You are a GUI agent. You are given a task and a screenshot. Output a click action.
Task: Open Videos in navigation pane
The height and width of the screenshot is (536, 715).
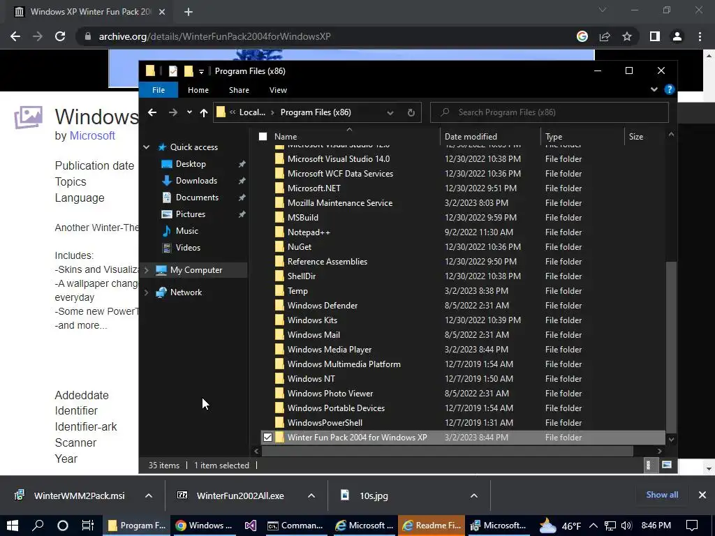(188, 248)
